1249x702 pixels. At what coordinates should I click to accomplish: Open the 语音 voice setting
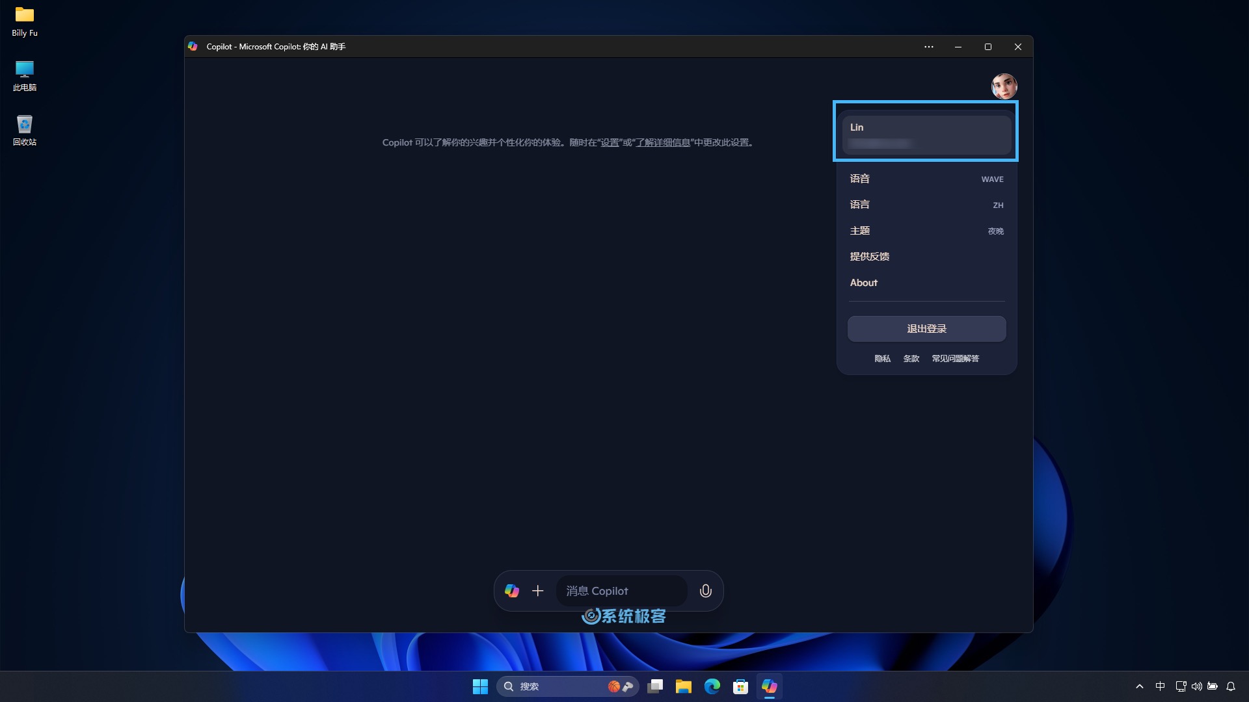(x=926, y=179)
